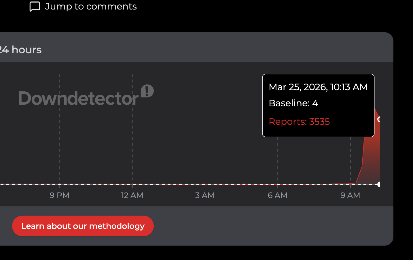Select the Baseline: 4 tooltip entry

(x=293, y=103)
